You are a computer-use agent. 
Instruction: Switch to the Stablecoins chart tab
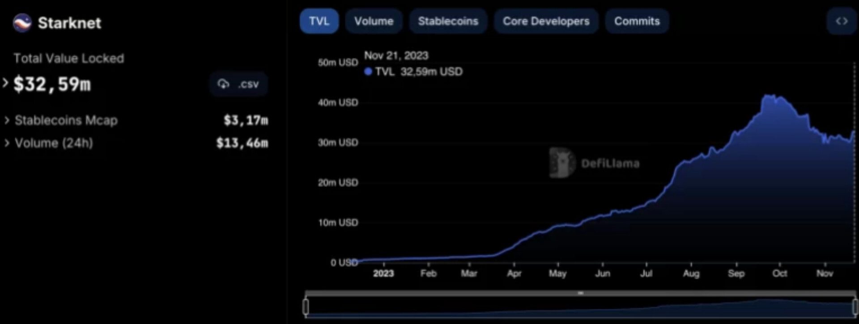(x=448, y=21)
